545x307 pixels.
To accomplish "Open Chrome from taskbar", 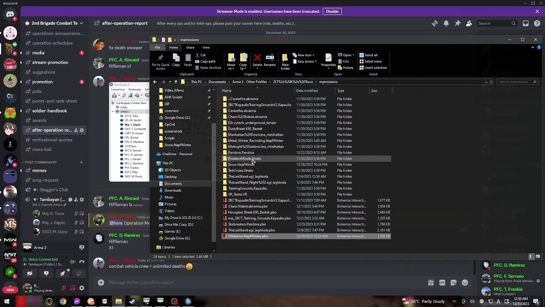I will 63,301.
